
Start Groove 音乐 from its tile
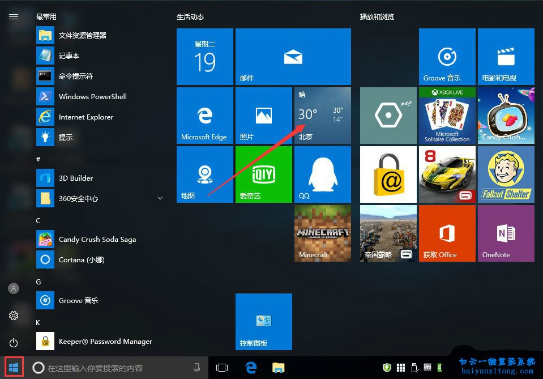[447, 56]
